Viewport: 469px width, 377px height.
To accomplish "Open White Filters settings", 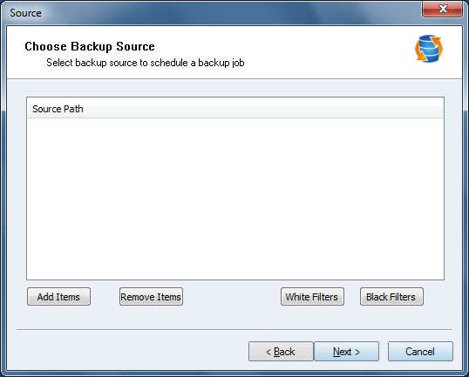I will pyautogui.click(x=312, y=297).
